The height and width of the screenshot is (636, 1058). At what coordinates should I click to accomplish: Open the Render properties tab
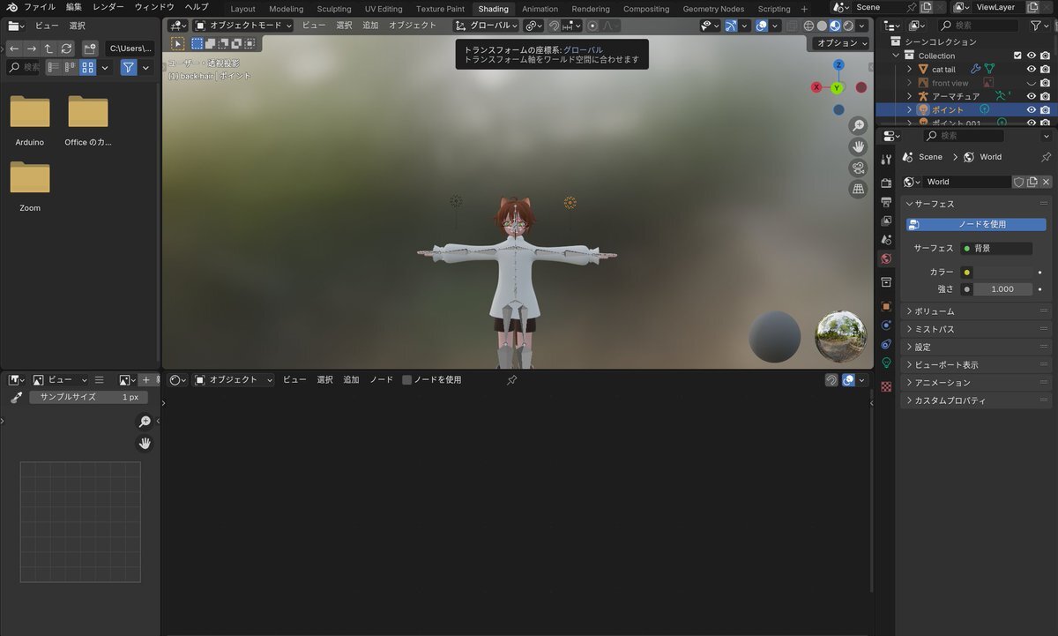pos(886,183)
